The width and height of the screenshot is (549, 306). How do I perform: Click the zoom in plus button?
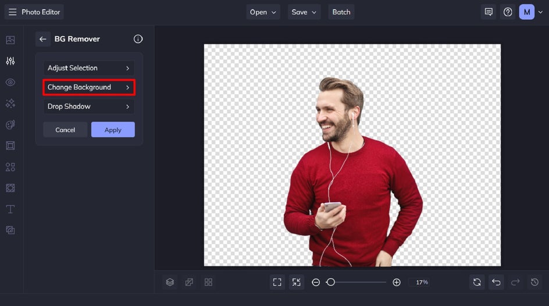[397, 282]
